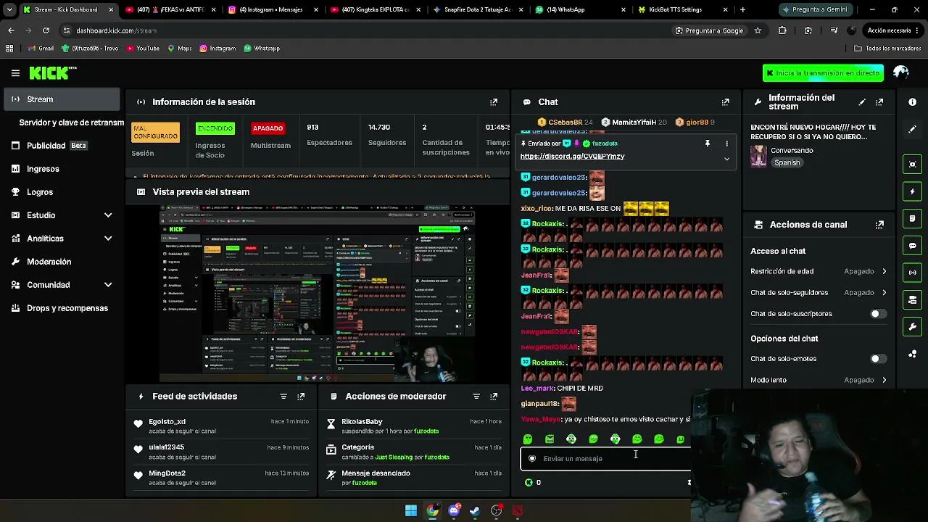Click the stream preview thumbnail
This screenshot has height=522, width=928.
(317, 293)
